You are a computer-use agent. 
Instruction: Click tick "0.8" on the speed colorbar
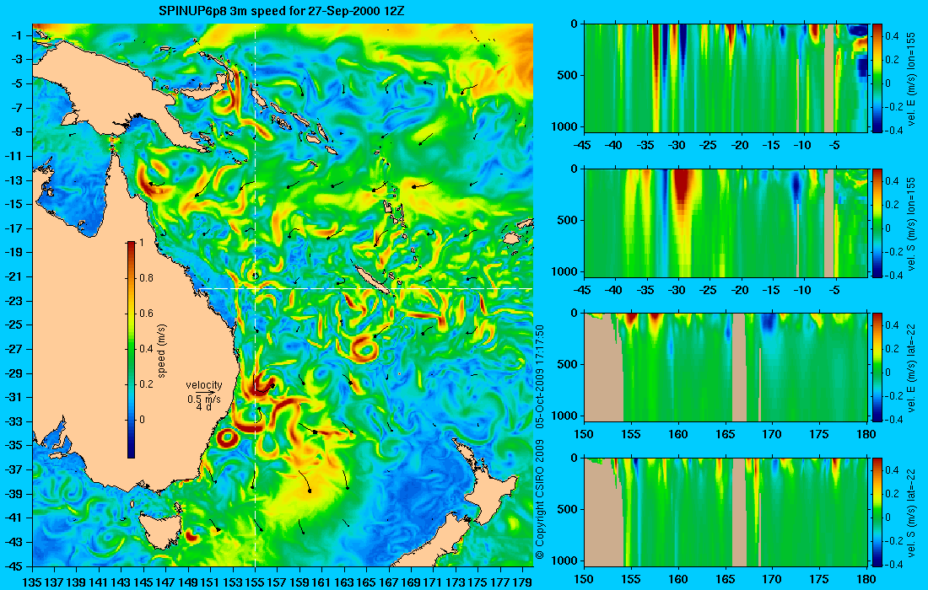(146, 278)
